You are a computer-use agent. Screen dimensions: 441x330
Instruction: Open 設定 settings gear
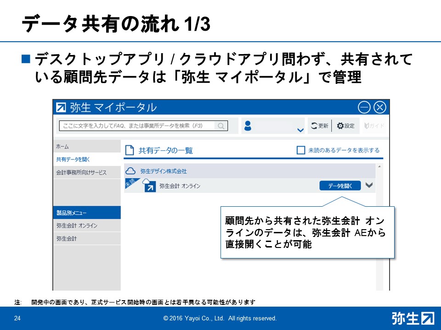pyautogui.click(x=346, y=126)
